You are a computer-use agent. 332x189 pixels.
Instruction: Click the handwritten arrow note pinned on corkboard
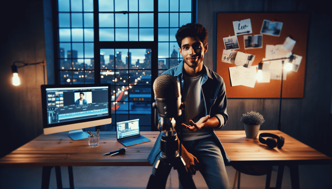242,27
